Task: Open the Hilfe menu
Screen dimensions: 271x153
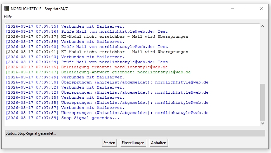Action: coord(8,17)
